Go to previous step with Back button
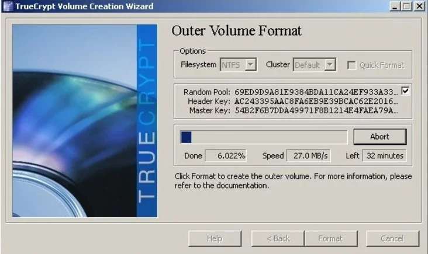 click(x=278, y=238)
